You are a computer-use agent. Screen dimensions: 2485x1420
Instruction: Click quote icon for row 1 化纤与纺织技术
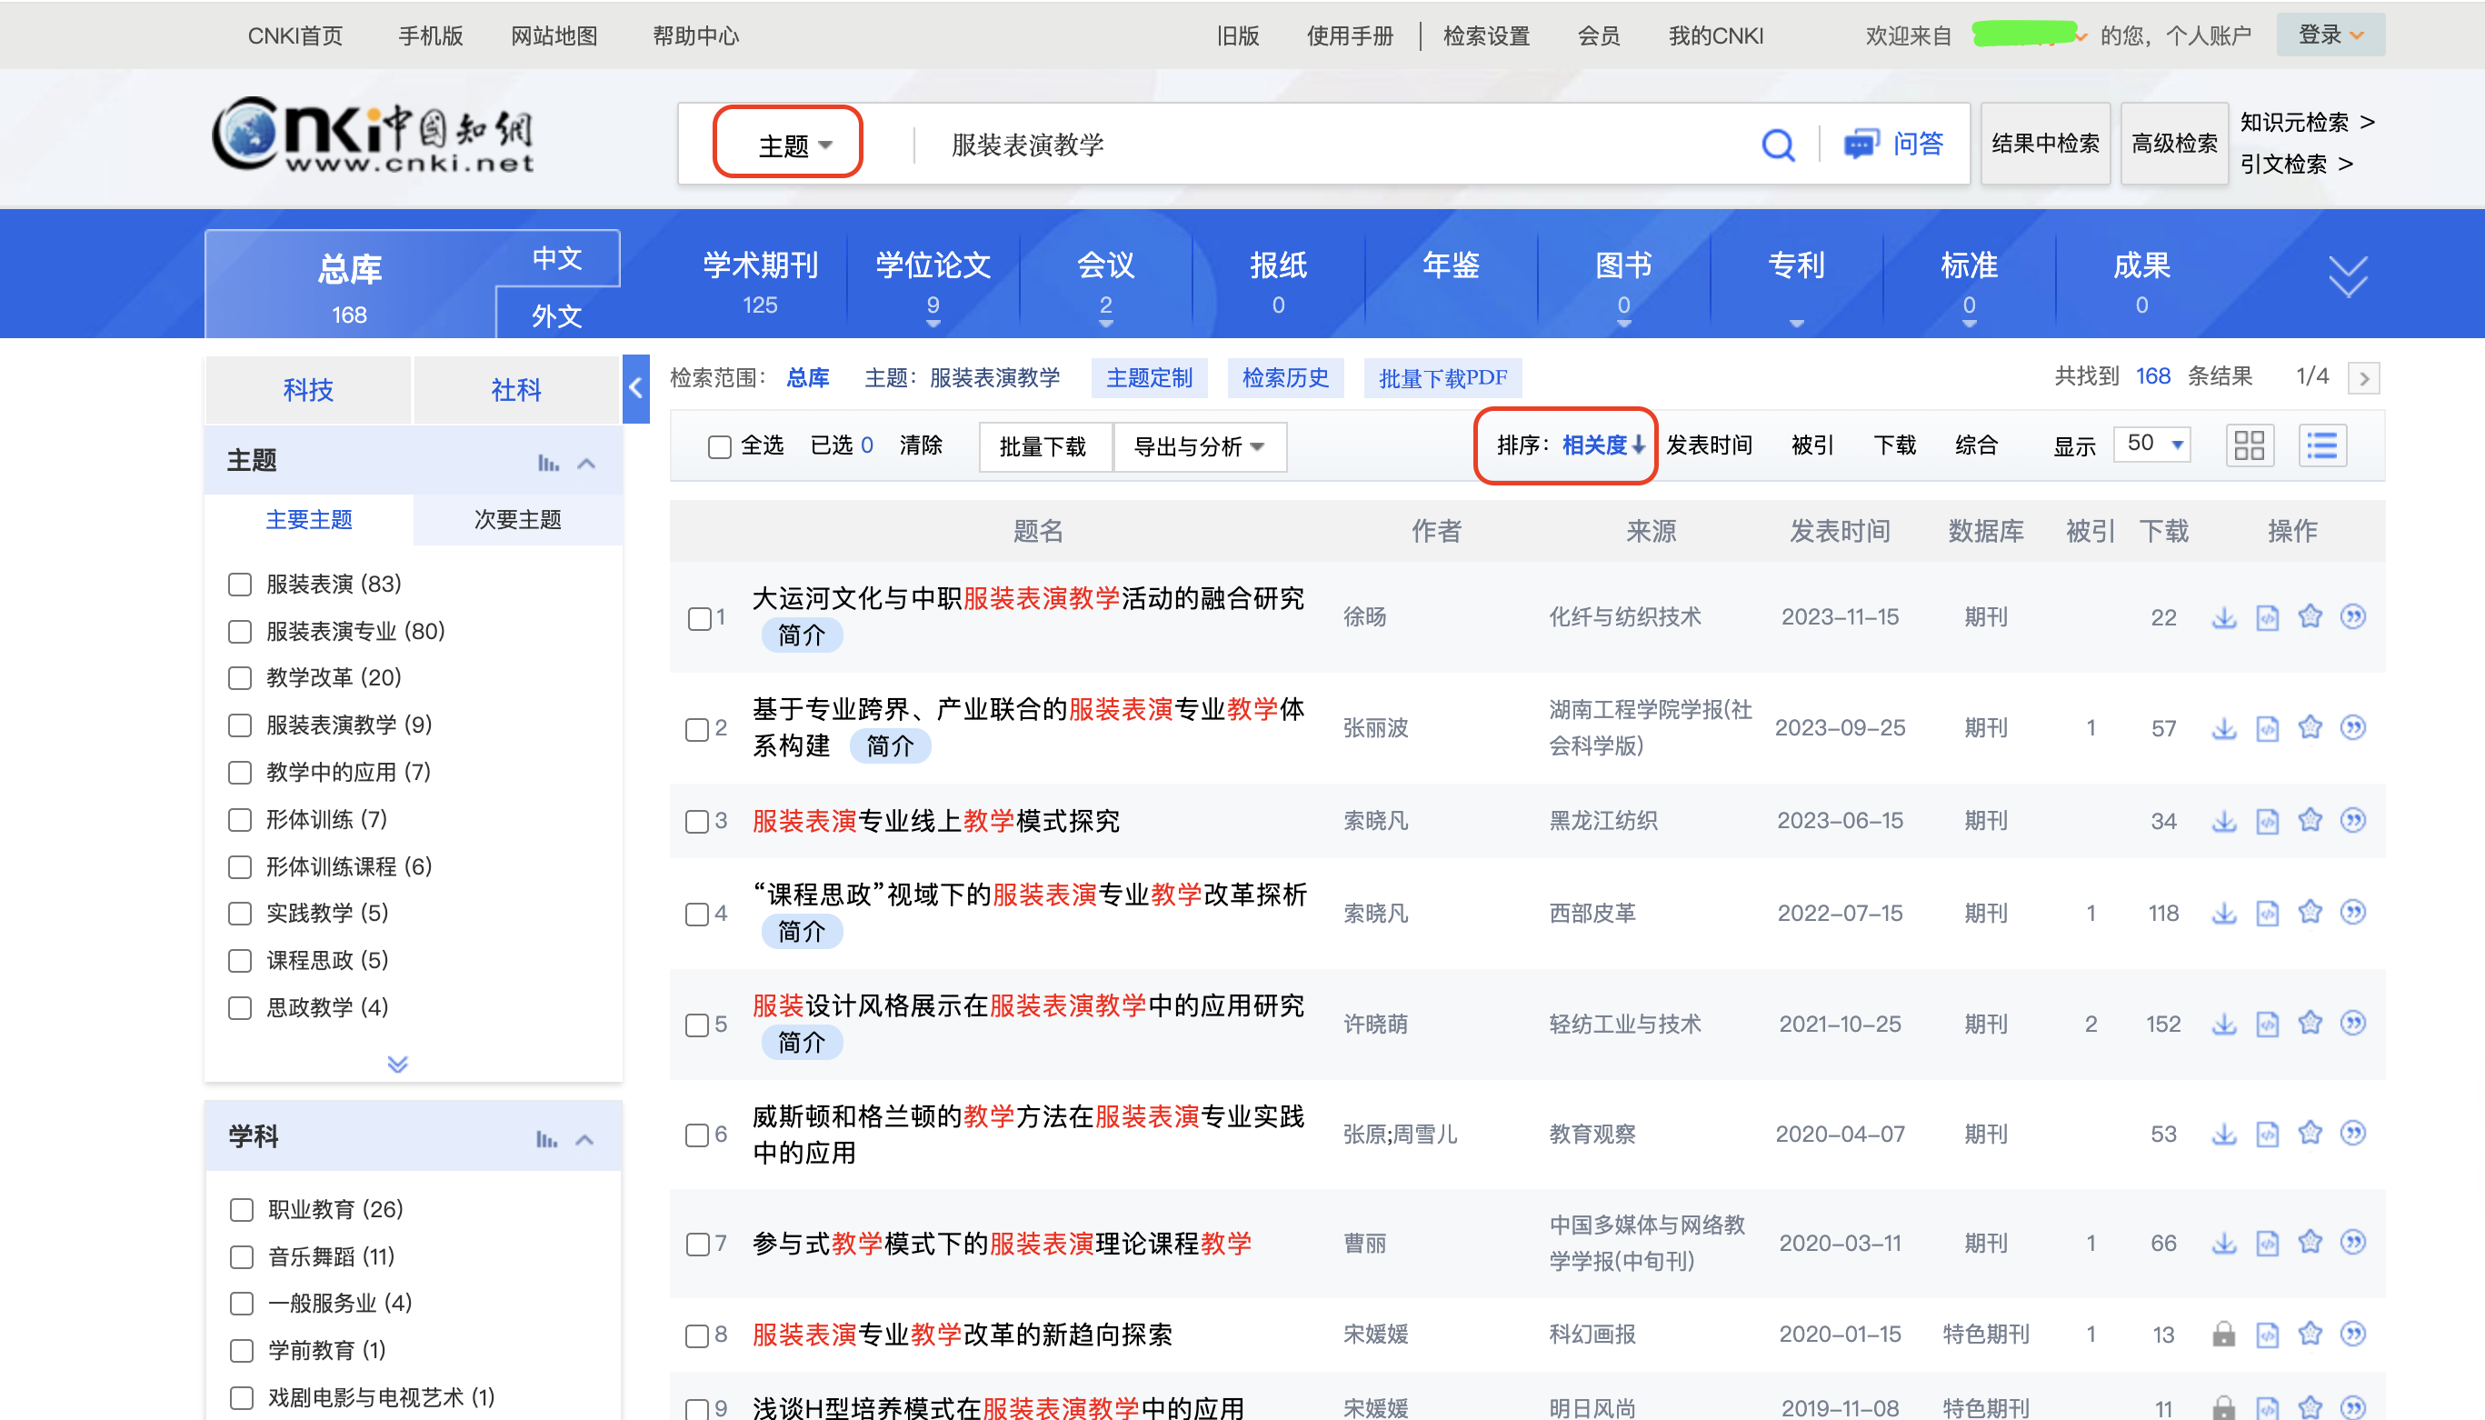tap(2353, 617)
